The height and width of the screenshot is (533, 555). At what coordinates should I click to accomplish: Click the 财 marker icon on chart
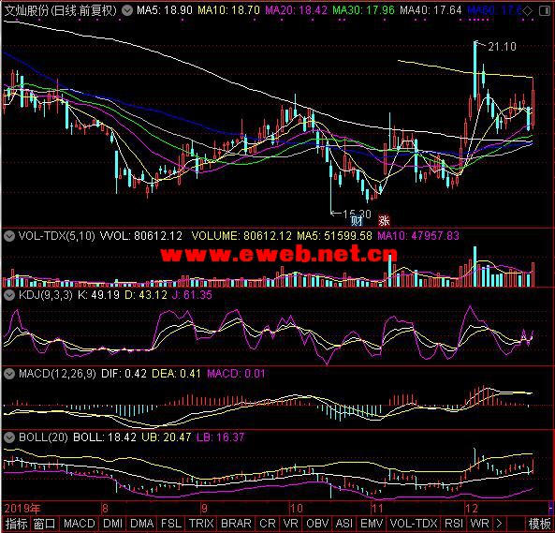tap(357, 221)
